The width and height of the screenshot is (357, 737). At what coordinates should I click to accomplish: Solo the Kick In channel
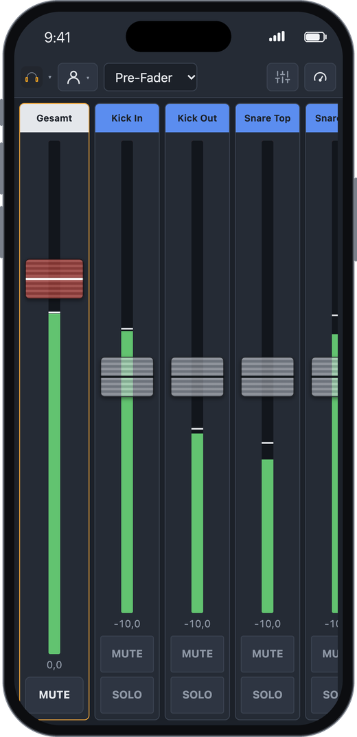(x=127, y=694)
